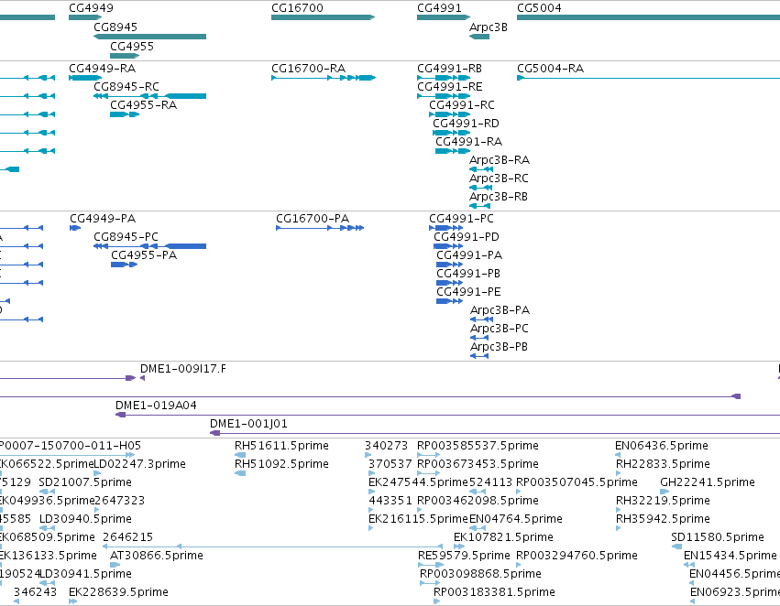
Task: Select protein Arpc3B-PB
Action: (499, 347)
